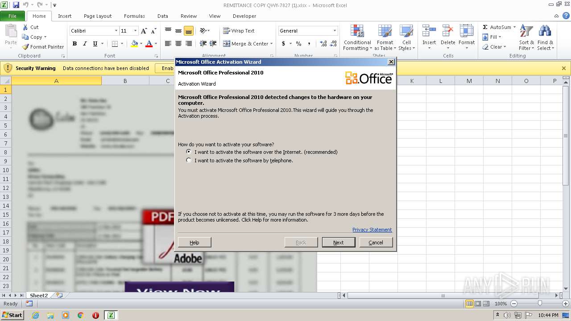This screenshot has width=571, height=321.
Task: Click the zoom slider handle
Action: click(x=540, y=304)
